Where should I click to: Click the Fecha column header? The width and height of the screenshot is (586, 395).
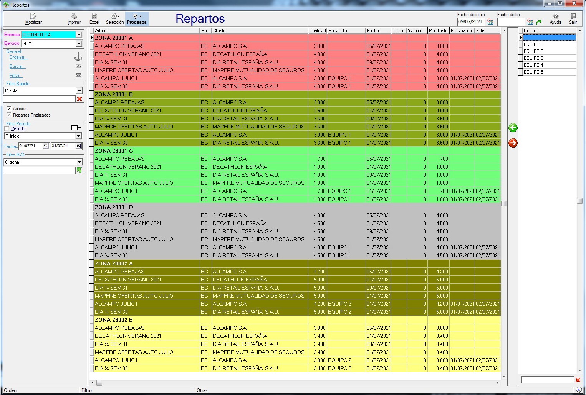(378, 31)
